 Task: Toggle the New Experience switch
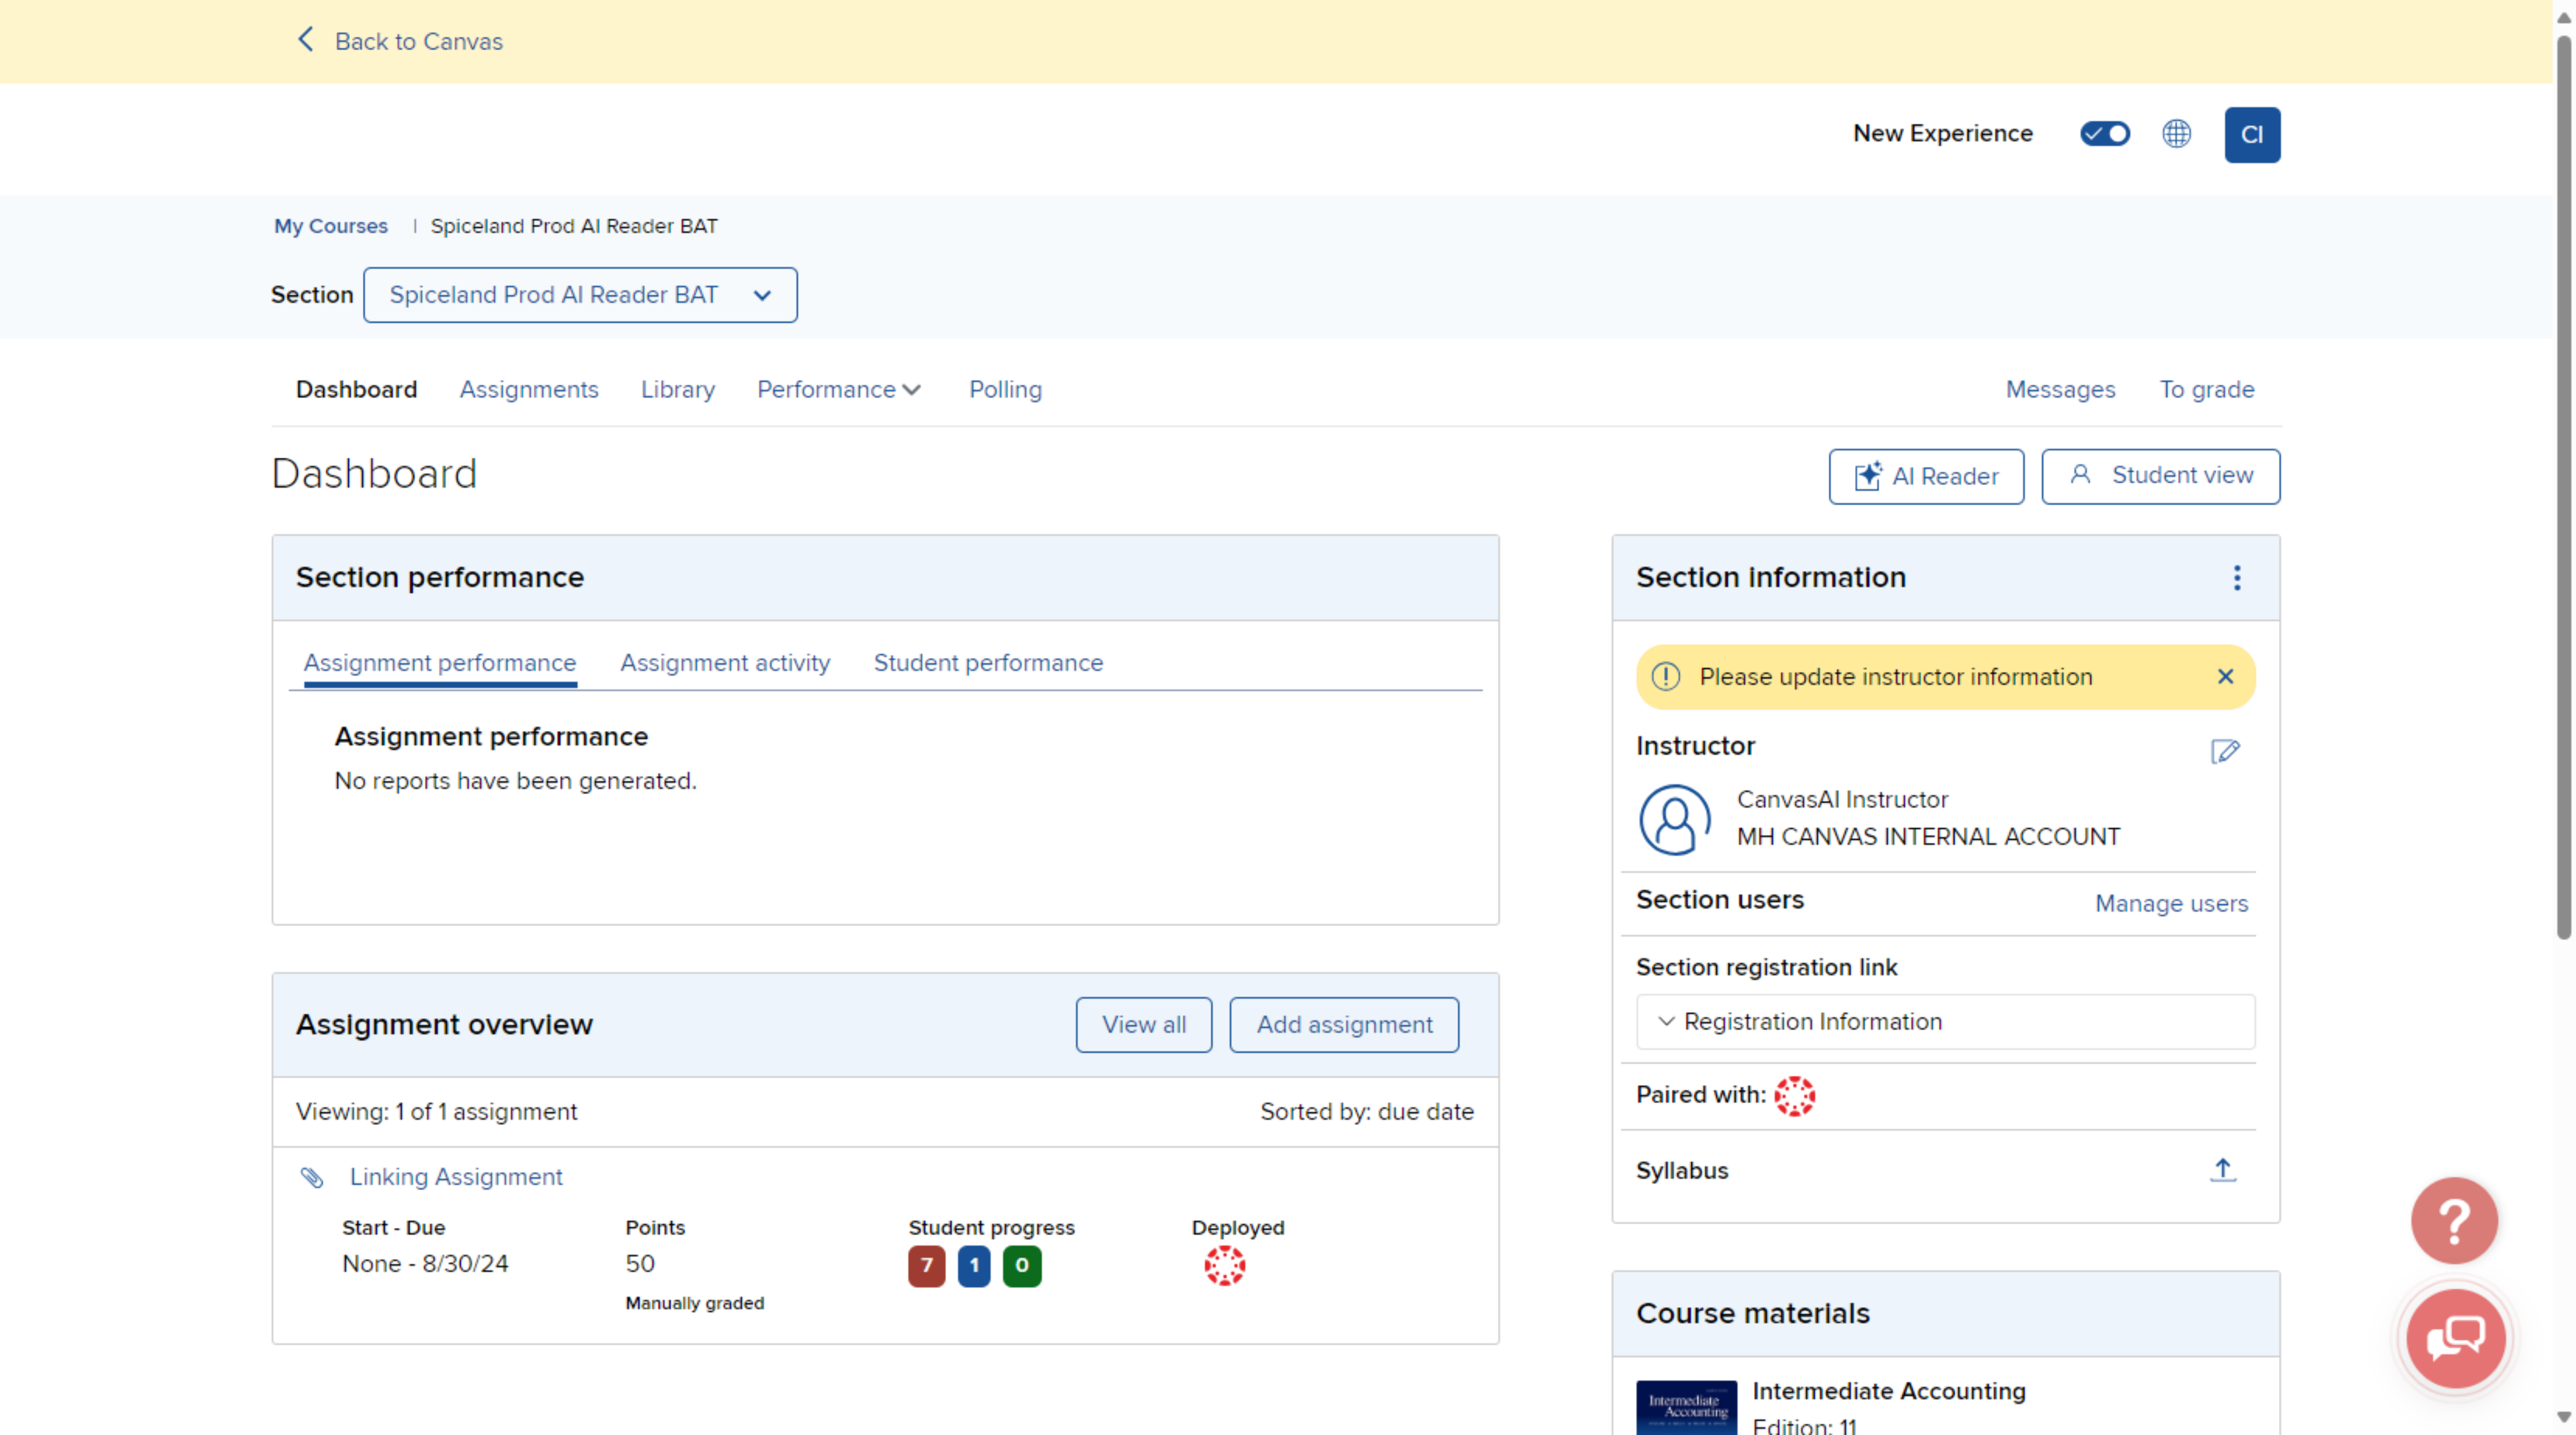click(x=2104, y=133)
